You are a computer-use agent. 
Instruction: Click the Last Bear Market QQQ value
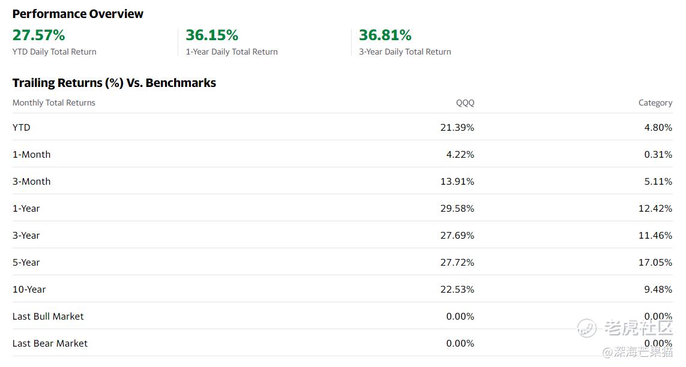460,344
